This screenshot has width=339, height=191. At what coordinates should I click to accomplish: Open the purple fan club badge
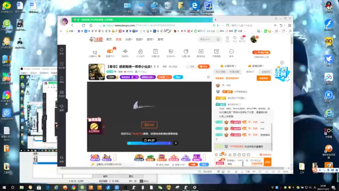[148, 77]
